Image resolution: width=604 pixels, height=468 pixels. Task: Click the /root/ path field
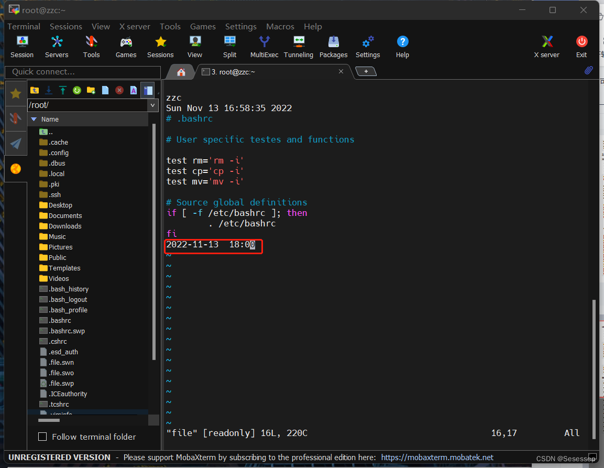(88, 105)
